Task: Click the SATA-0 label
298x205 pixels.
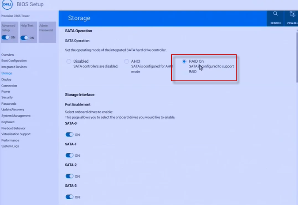Action: [71, 123]
